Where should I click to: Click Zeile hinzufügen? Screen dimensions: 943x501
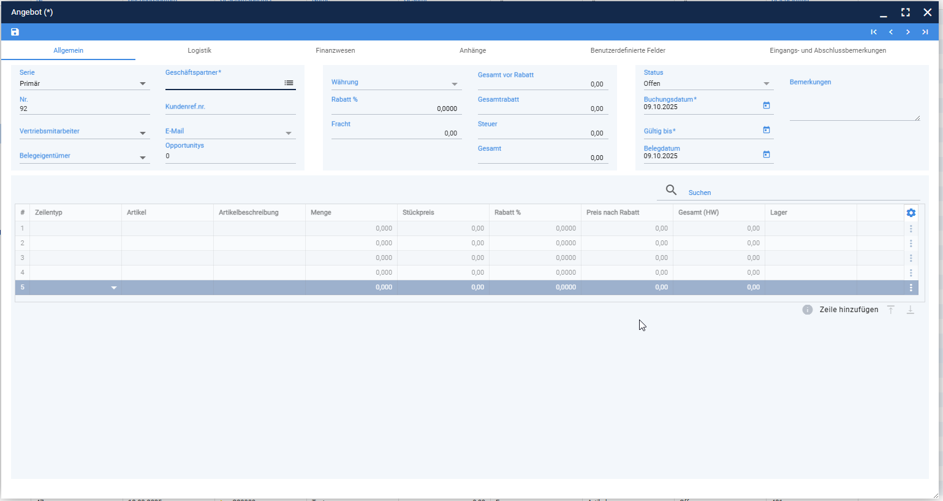pos(849,310)
